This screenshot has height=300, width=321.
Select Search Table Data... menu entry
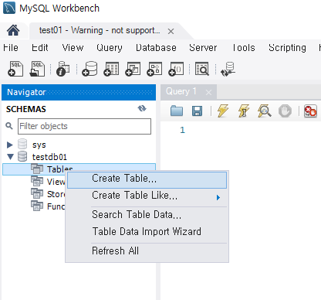[147, 215]
